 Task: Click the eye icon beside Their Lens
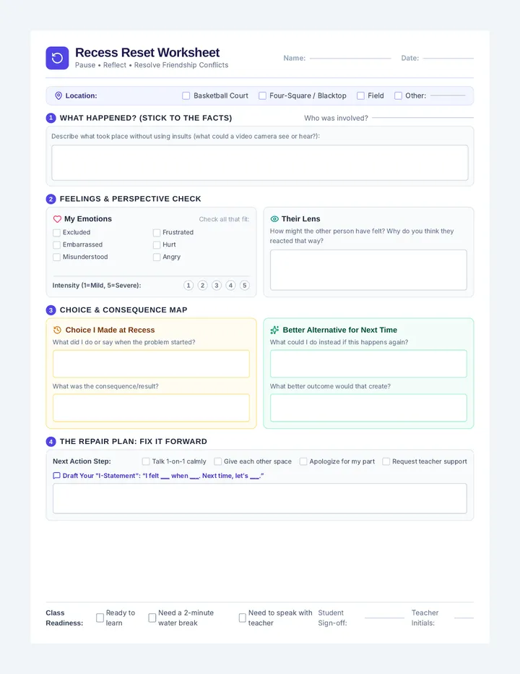point(274,219)
